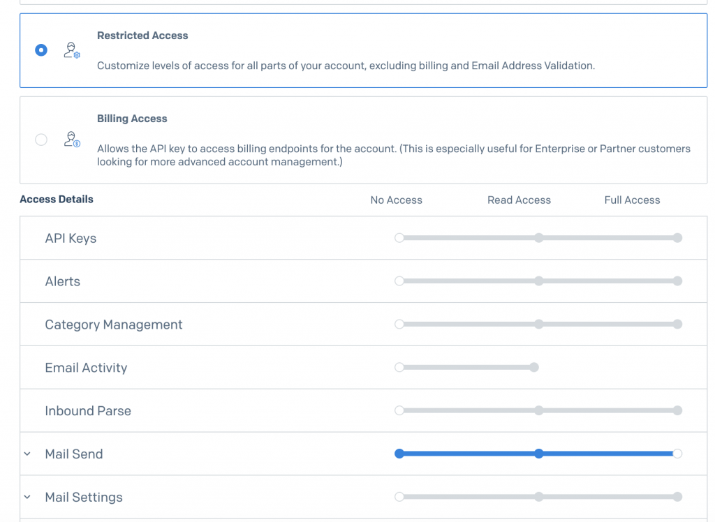
Task: Expand the Mail Send chevron
Action: point(27,454)
